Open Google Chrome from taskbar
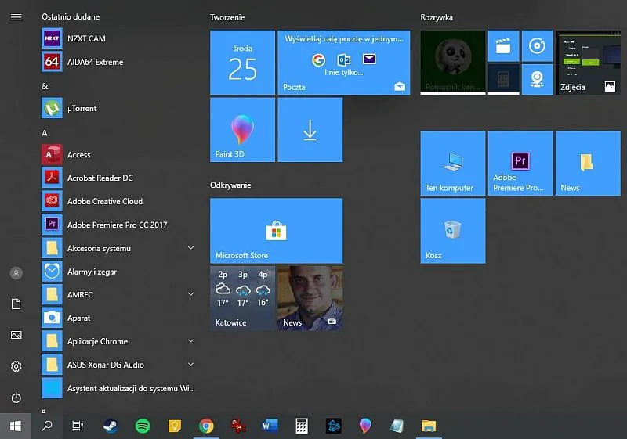The image size is (627, 439). pyautogui.click(x=206, y=426)
